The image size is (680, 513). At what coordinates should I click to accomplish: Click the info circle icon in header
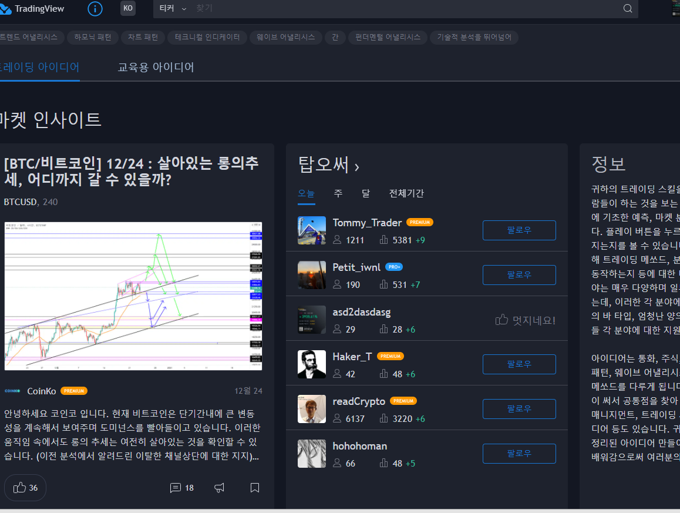(x=95, y=9)
